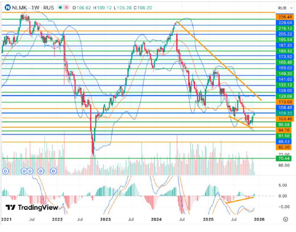This screenshot has height=232, width=296.
Task: Click the NLMK symbol logo icon
Action: click(x=6, y=7)
